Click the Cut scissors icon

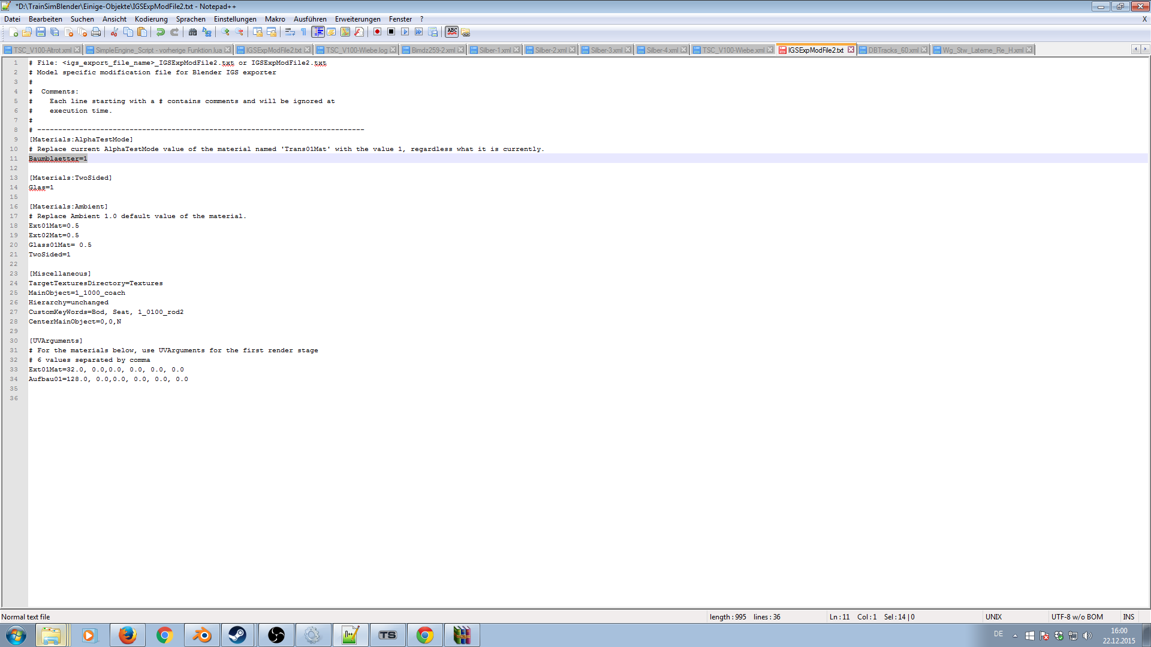click(x=114, y=32)
